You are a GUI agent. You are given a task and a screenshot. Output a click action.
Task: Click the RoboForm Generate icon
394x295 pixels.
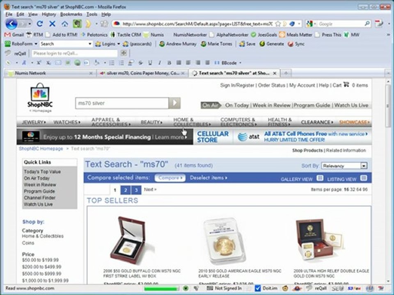pyautogui.click(x=272, y=44)
